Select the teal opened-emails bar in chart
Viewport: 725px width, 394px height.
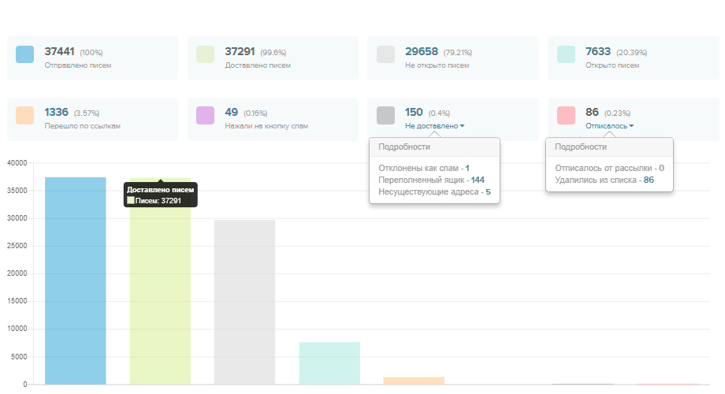(329, 363)
